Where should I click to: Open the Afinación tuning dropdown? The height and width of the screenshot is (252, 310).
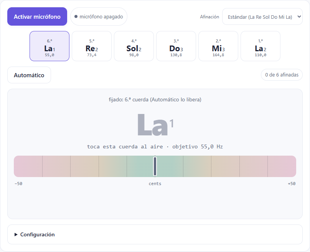pyautogui.click(x=262, y=16)
